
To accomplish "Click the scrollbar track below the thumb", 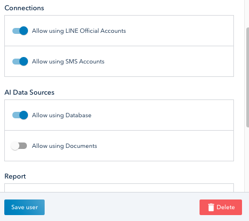I will pyautogui.click(x=247, y=160).
